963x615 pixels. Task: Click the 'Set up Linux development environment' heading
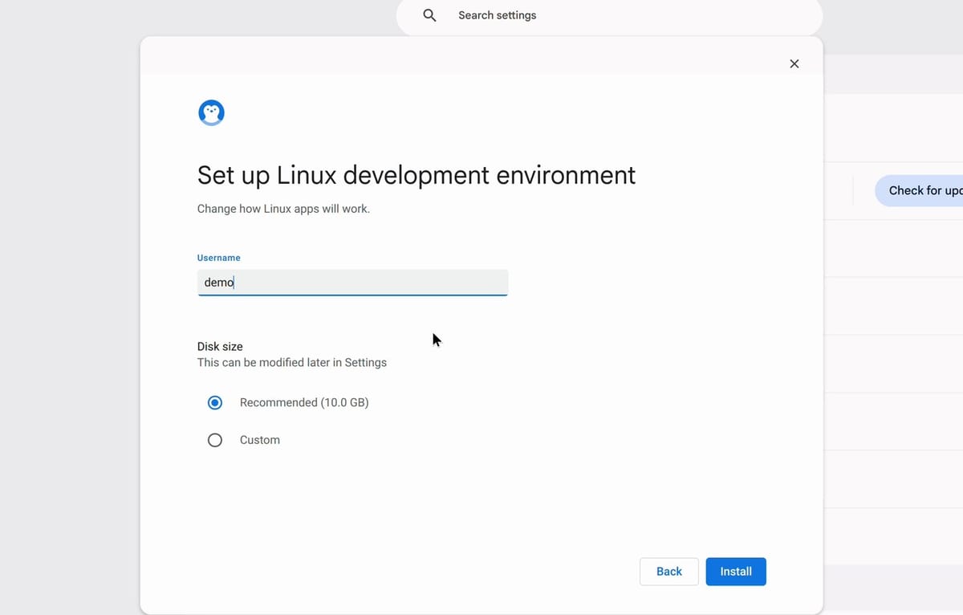point(416,175)
